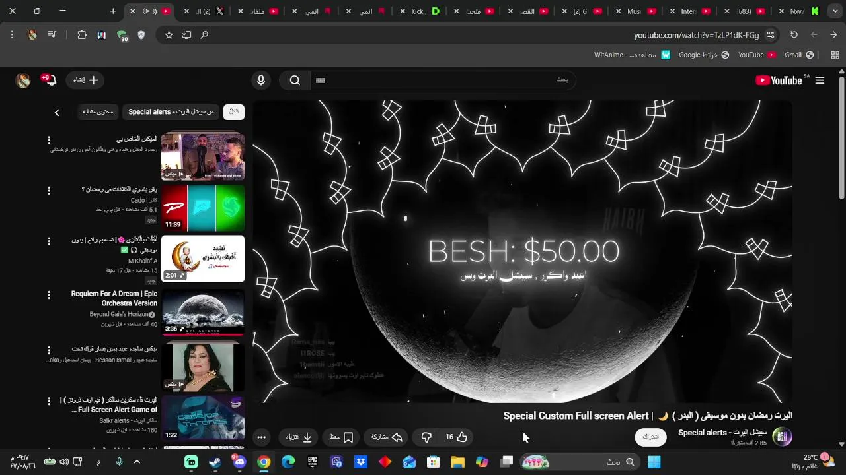Open Discord from the taskbar
Image resolution: width=846 pixels, height=475 pixels.
pos(239,462)
